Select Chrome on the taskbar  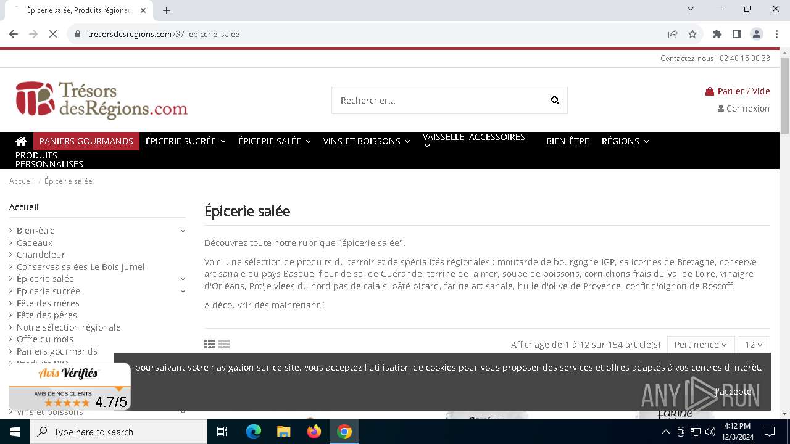click(344, 432)
